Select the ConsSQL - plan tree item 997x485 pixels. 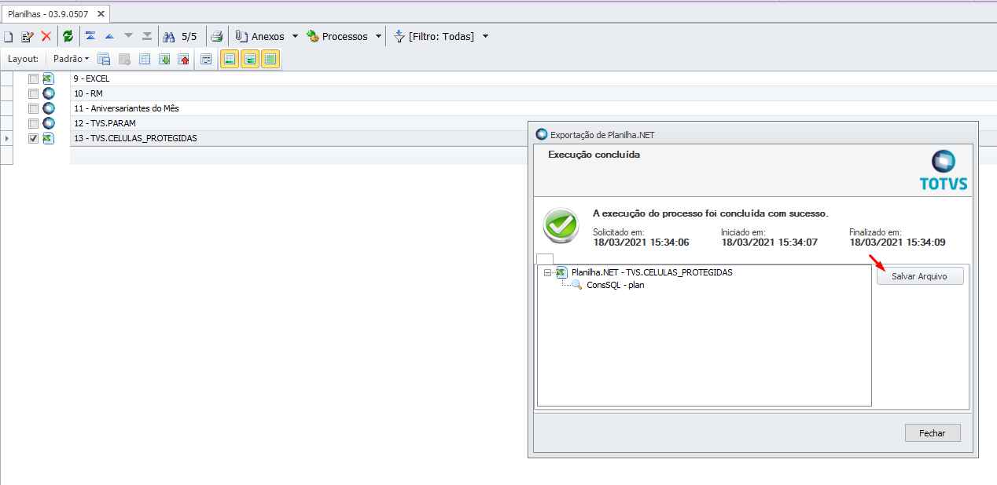pyautogui.click(x=616, y=285)
